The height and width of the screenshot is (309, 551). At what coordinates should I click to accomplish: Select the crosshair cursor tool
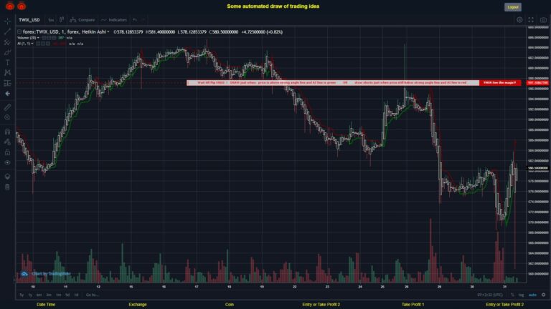coord(7,21)
